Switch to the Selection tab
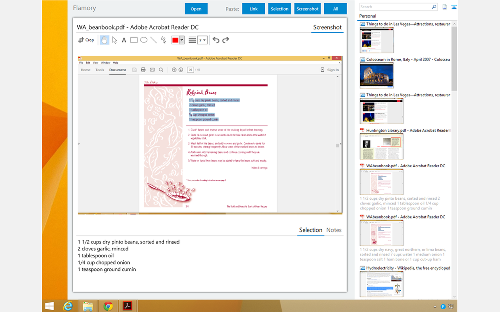Screen dimensions: 500x312 (311, 230)
